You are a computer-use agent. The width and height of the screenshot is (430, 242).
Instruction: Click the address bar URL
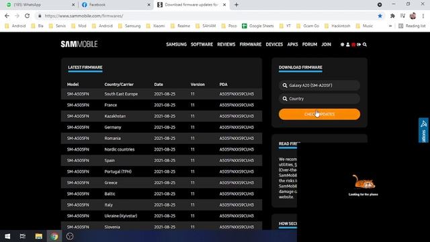pos(84,16)
